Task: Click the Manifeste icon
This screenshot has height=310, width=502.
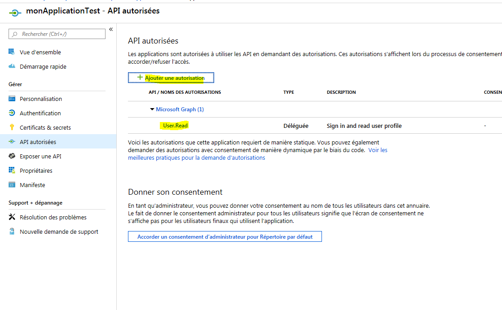Action: pos(12,184)
